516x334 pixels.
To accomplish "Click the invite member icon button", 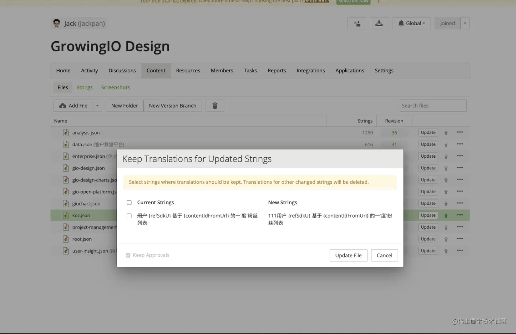I will coord(357,23).
